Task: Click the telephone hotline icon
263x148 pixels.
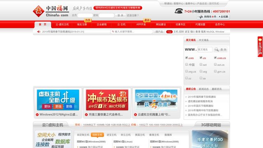Action: (179, 11)
